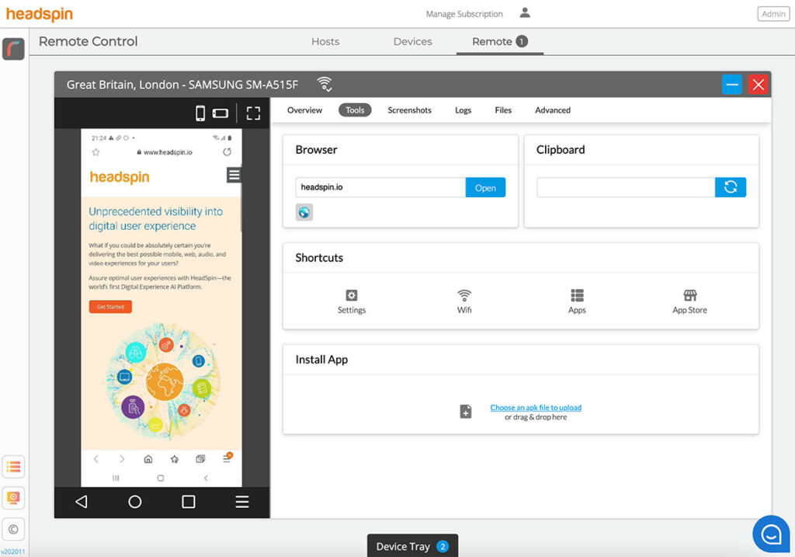Click the Open button in Browser
The height and width of the screenshot is (557, 795).
click(x=485, y=188)
